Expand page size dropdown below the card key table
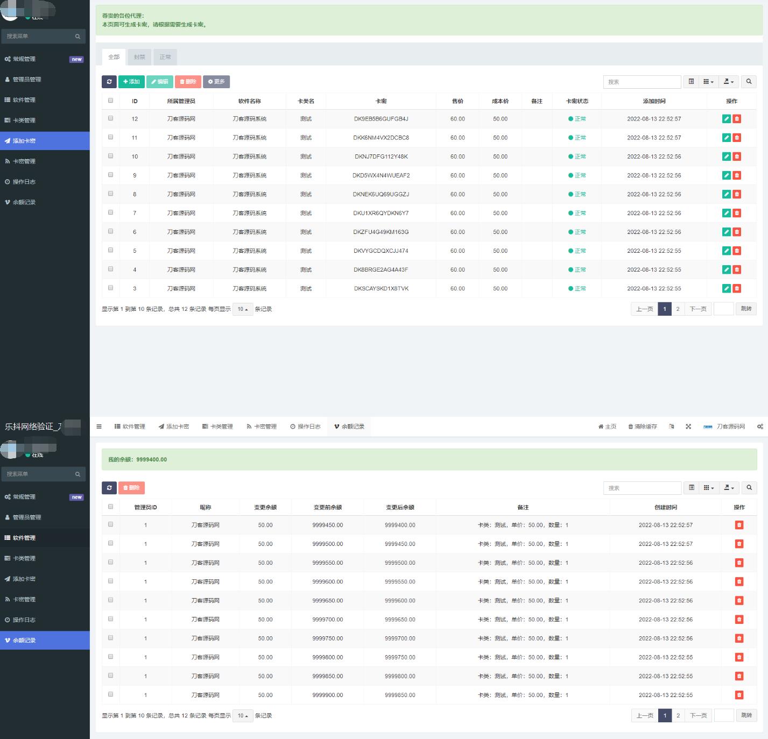Image resolution: width=768 pixels, height=739 pixels. coord(243,309)
